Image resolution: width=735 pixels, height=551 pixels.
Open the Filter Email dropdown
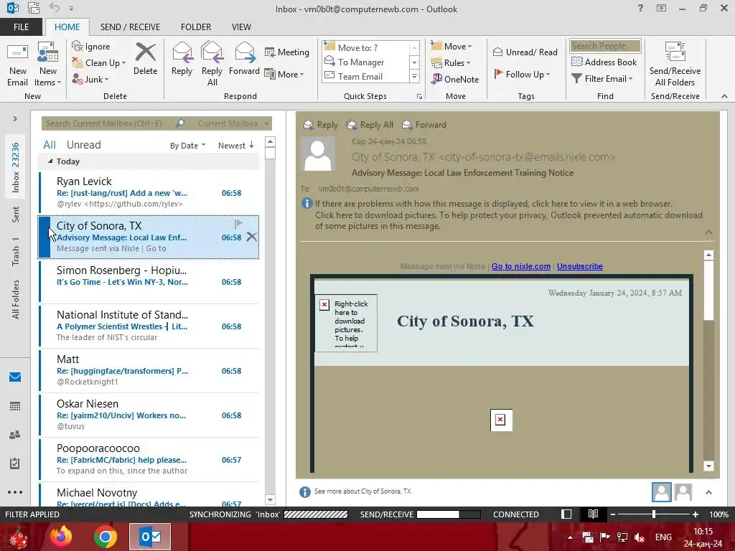coord(602,79)
